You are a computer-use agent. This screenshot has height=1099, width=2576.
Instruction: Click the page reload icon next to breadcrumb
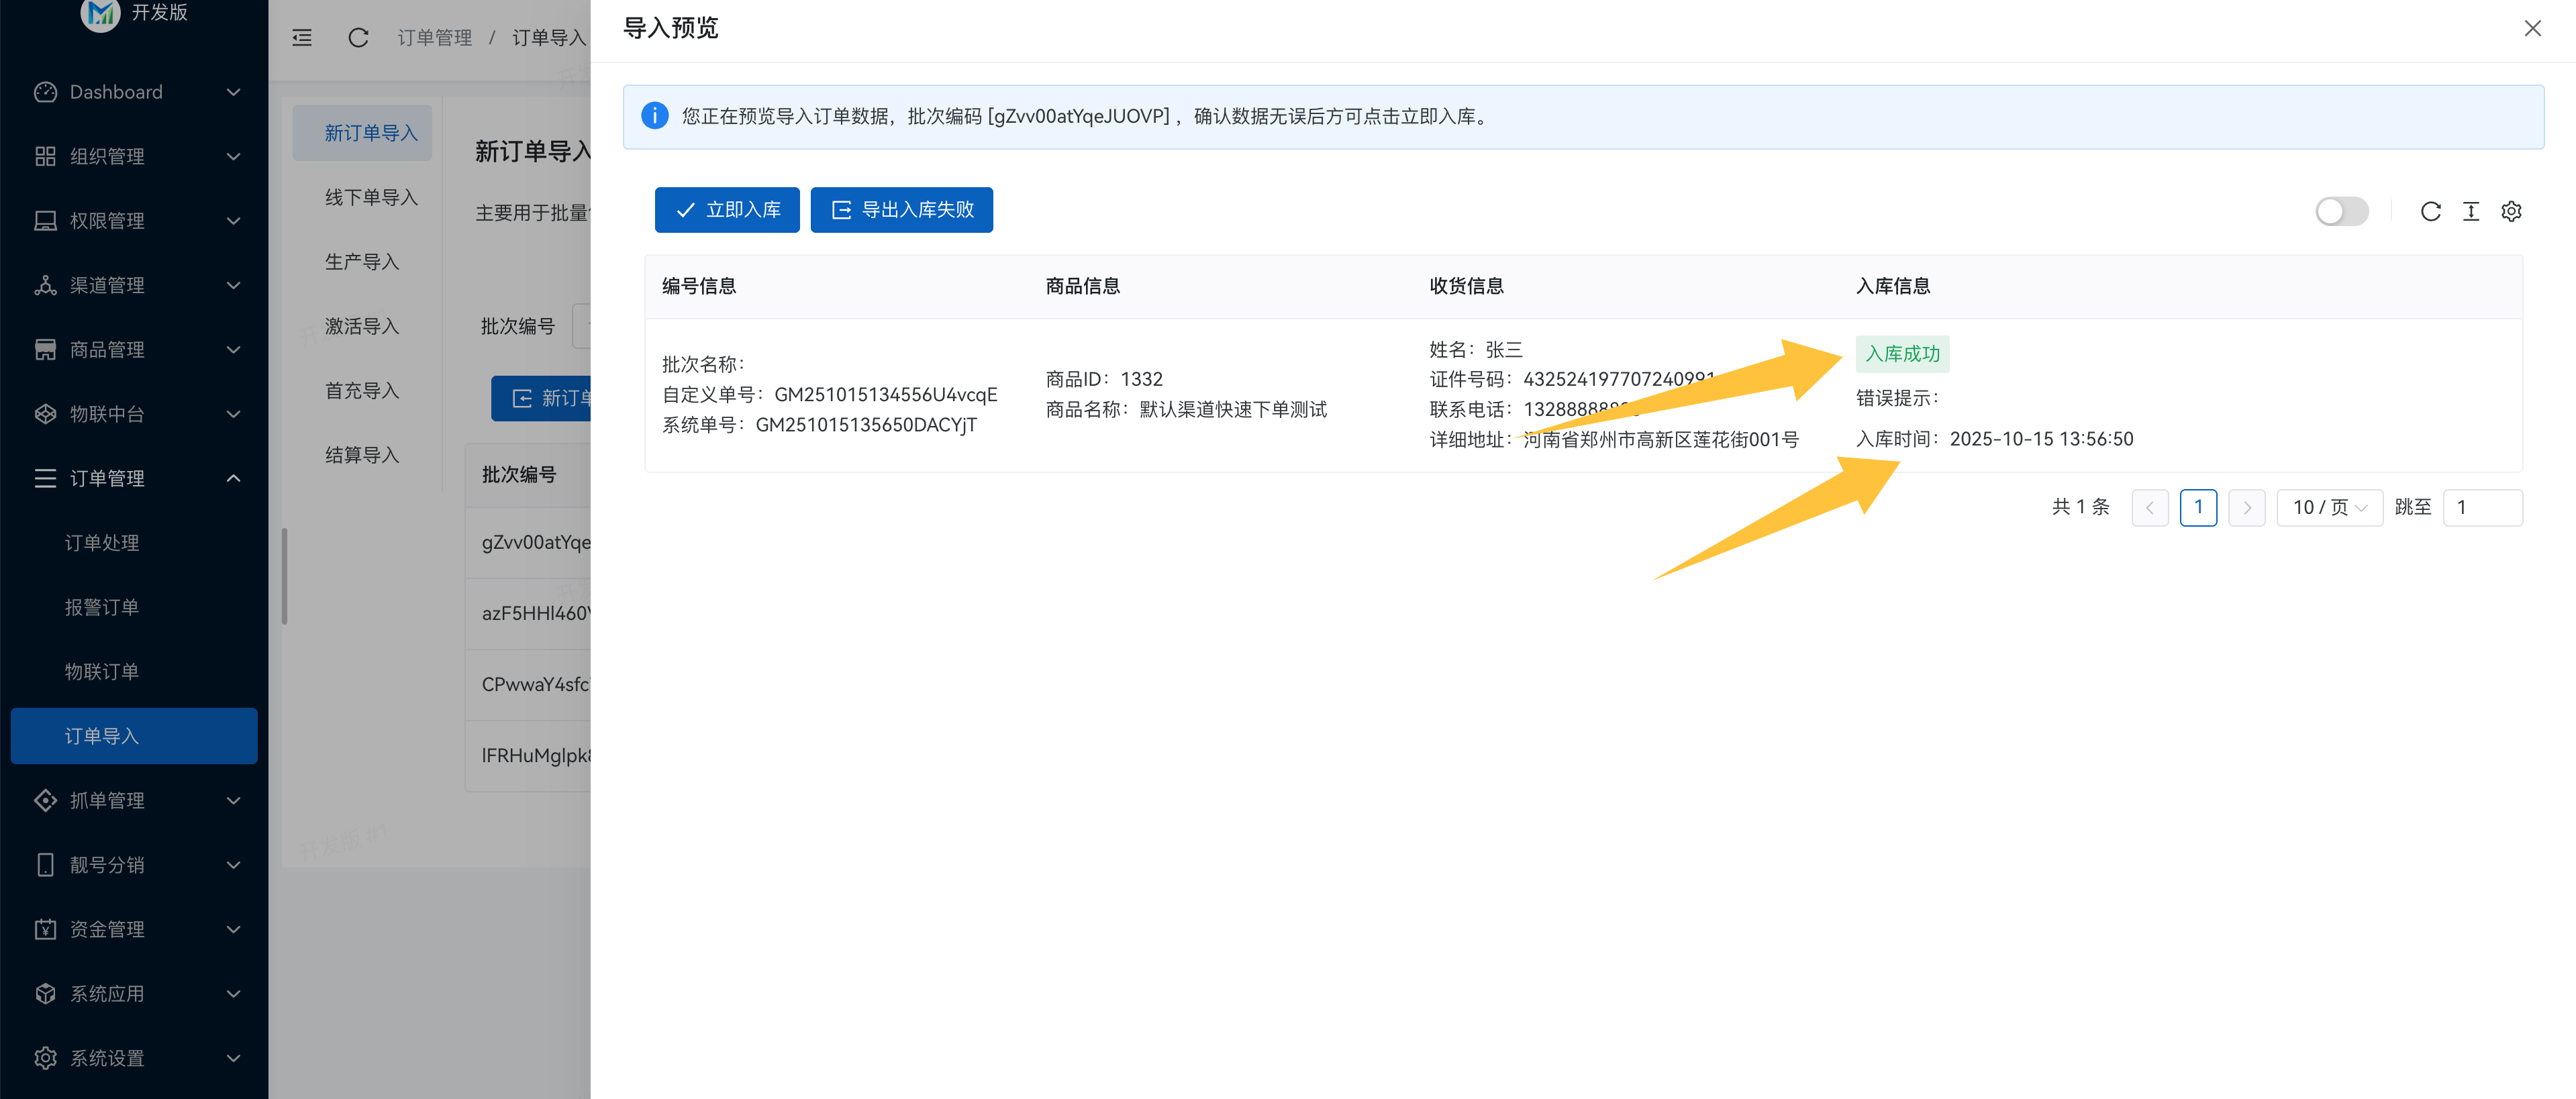tap(358, 38)
